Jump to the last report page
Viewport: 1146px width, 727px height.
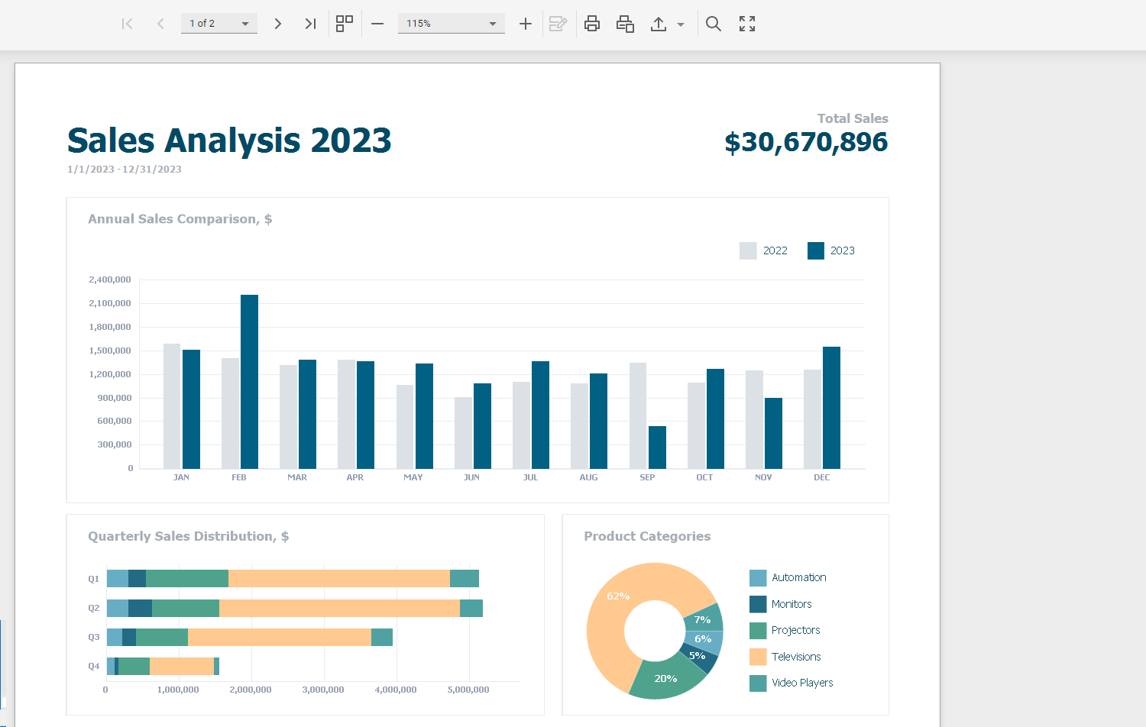310,24
